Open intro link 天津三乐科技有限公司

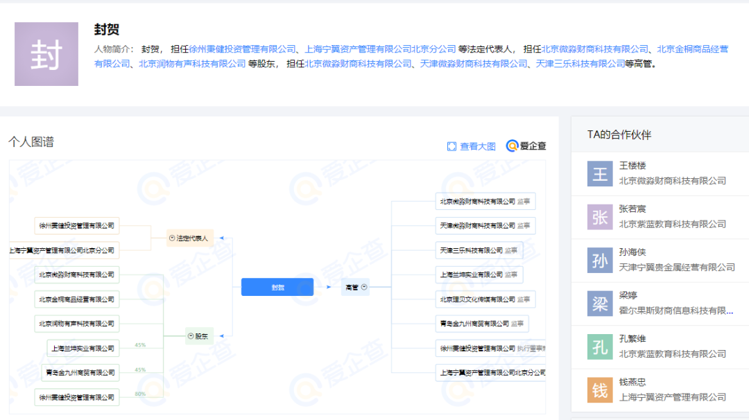click(x=580, y=64)
